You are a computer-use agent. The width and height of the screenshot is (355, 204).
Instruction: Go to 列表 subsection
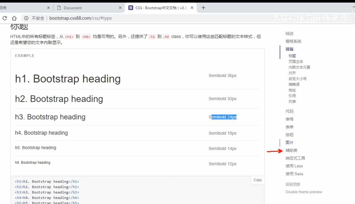pos(292,102)
